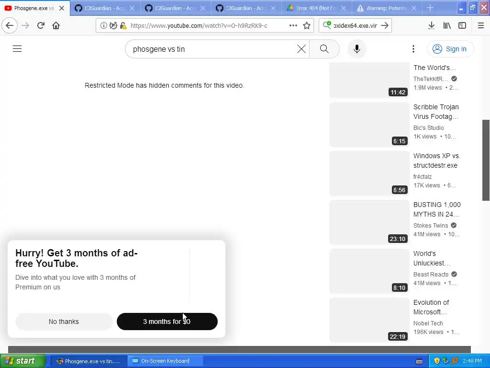Click the 8:10 video thumbnail
Image resolution: width=490 pixels, height=368 pixels.
[x=369, y=271]
